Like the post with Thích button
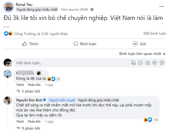170x133 pixels. pos(30,44)
